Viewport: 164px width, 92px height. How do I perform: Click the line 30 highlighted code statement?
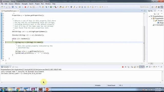[29, 42]
